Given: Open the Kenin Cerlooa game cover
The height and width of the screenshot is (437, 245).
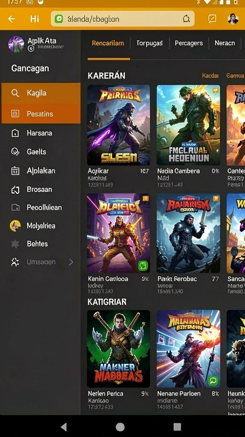Looking at the screenshot, I should tap(119, 233).
